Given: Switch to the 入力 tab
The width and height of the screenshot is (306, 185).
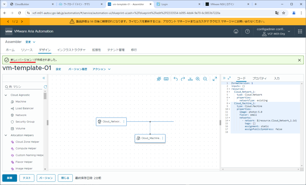Looking at the screenshot, I should point(277,78).
